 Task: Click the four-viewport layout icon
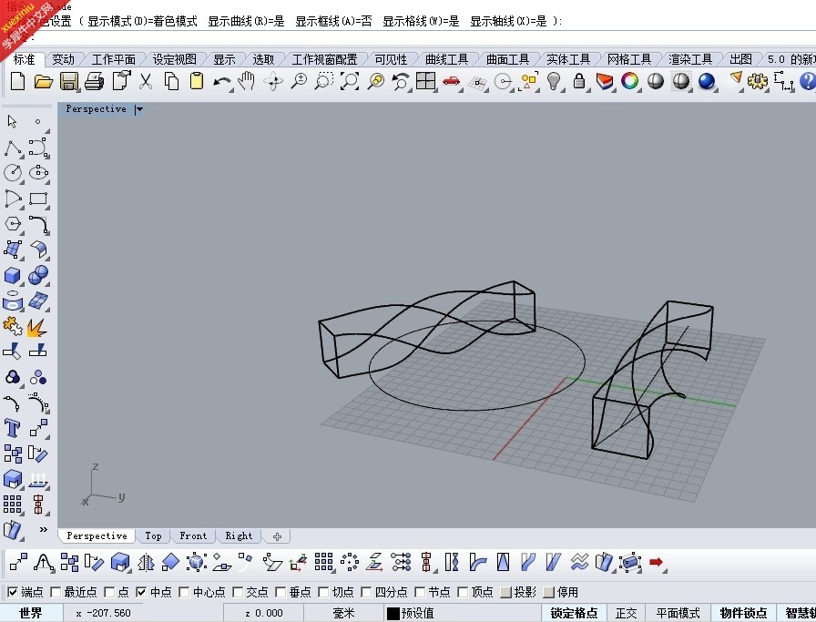pos(425,81)
